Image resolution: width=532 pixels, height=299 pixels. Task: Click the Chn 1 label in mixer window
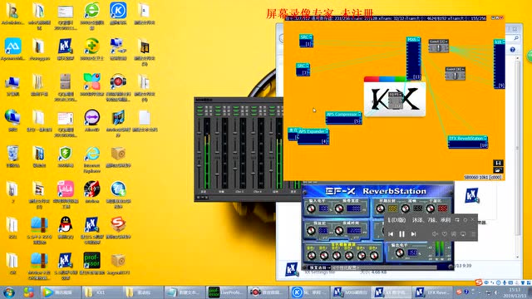tap(239, 192)
